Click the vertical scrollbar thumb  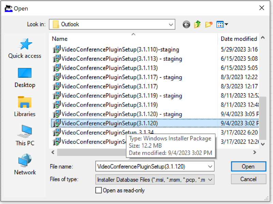pos(263,118)
